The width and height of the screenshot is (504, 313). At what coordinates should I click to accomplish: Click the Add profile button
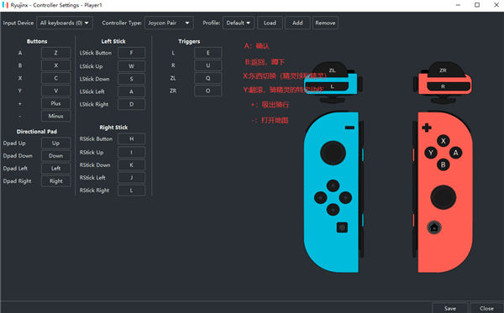pos(297,23)
